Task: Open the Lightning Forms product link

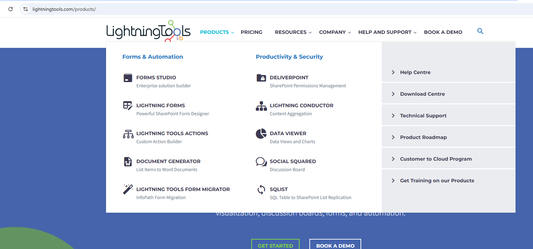Action: click(x=161, y=105)
